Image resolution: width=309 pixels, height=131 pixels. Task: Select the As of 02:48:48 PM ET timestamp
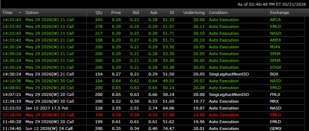point(272,4)
